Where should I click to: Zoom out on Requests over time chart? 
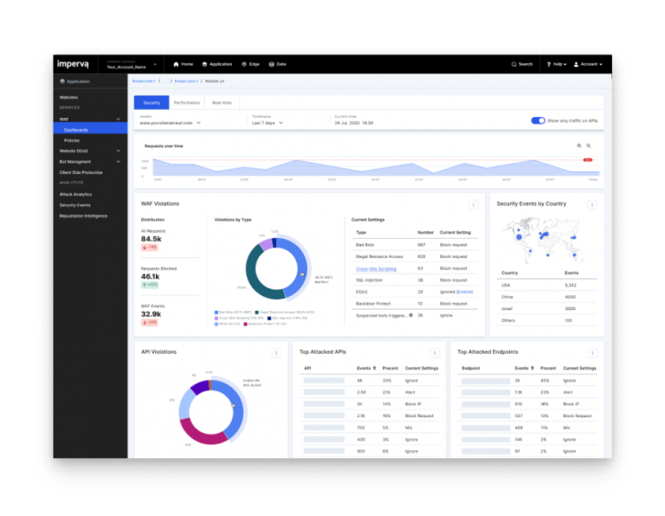pos(589,145)
